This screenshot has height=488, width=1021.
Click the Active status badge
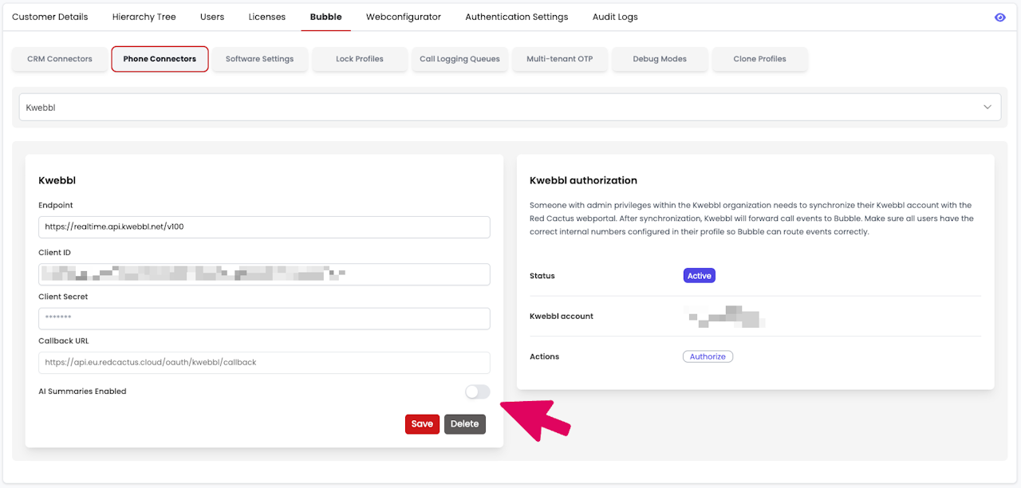tap(700, 276)
